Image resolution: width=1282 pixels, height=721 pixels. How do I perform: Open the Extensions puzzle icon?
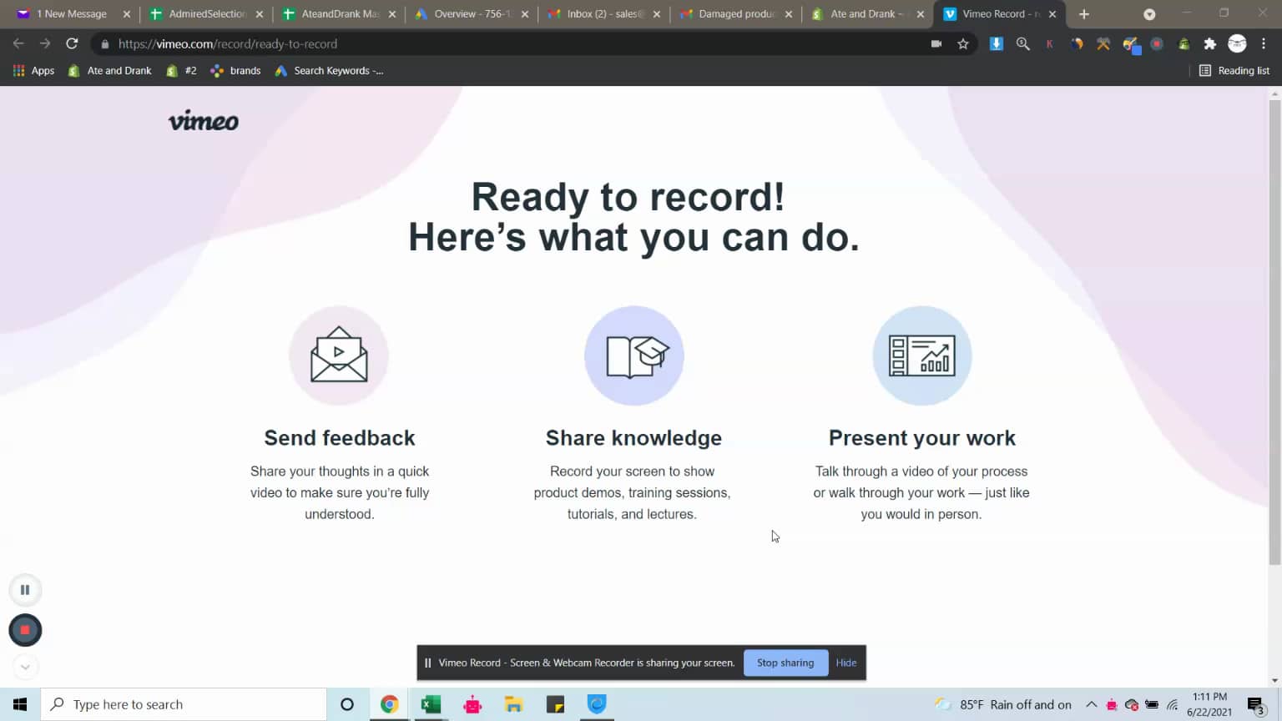coord(1210,43)
